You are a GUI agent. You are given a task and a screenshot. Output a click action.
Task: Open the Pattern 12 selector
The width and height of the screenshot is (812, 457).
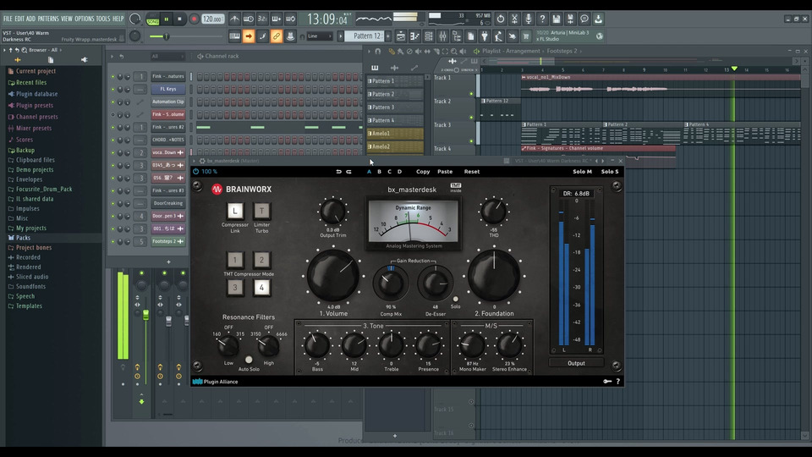364,36
